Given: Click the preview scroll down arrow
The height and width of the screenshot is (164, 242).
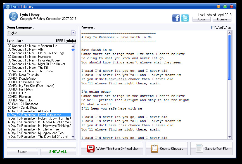Looking at the screenshot, I should click(x=229, y=137).
